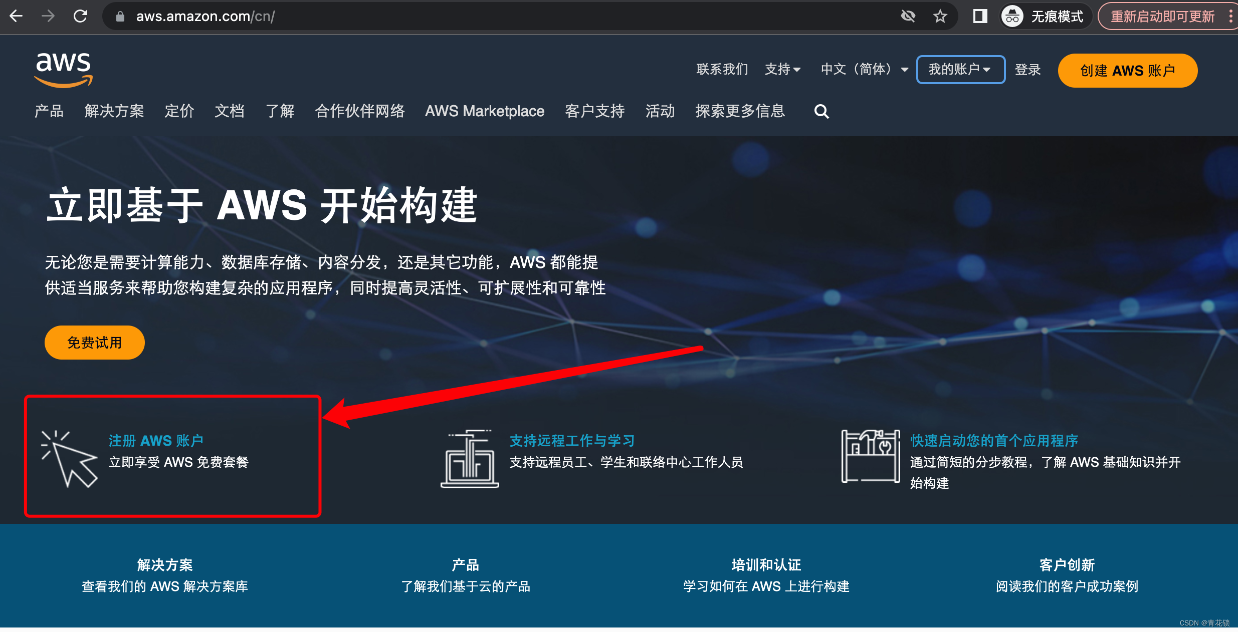
Task: Click the back navigation arrow
Action: coord(17,16)
